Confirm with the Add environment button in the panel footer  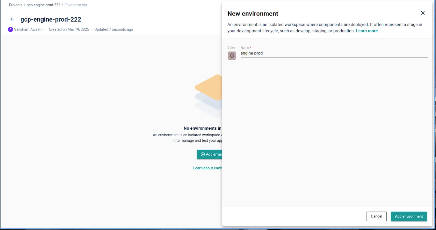click(x=409, y=216)
